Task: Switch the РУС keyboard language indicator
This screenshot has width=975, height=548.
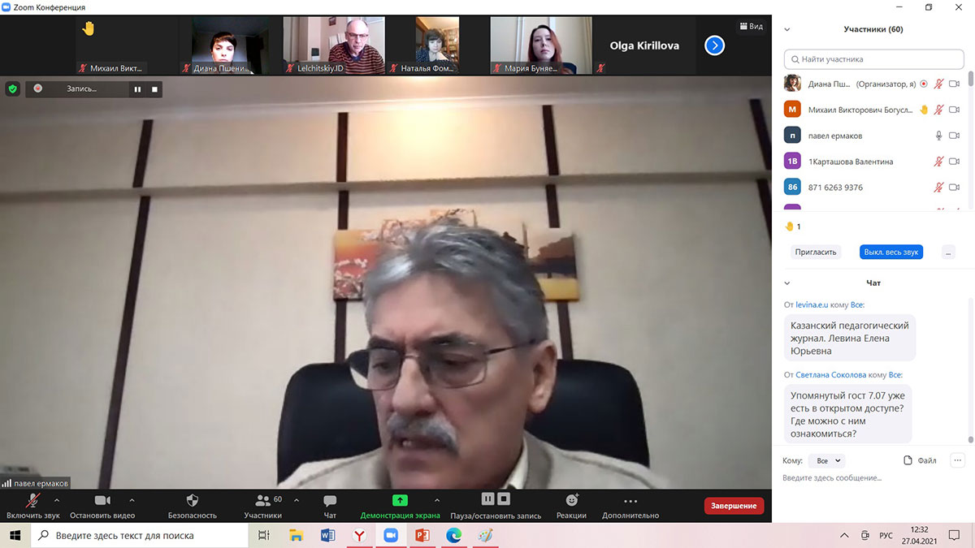Action: point(886,536)
